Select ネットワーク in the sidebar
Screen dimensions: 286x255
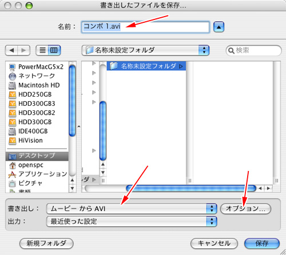tap(37, 76)
